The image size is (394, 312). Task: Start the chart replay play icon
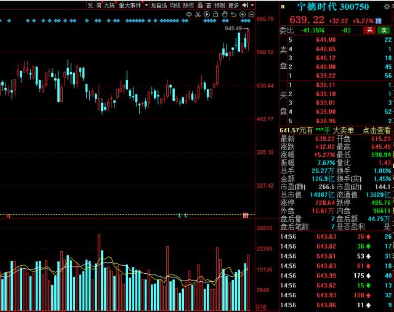207,15
